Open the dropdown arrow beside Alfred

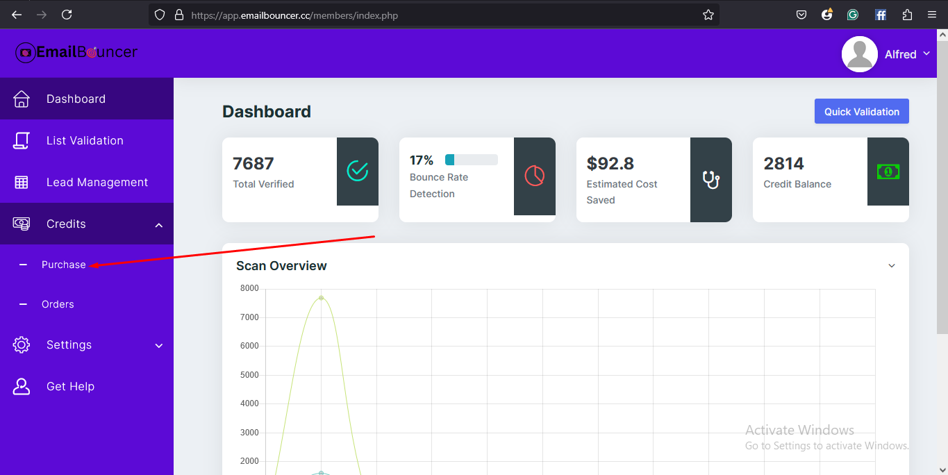pyautogui.click(x=926, y=53)
